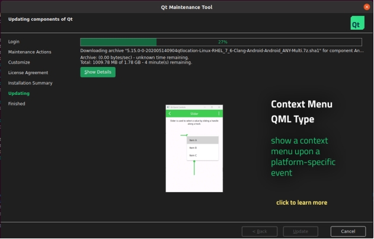Click the 'Updating components of Qt' header
This screenshot has height=239, width=374.
point(40,19)
